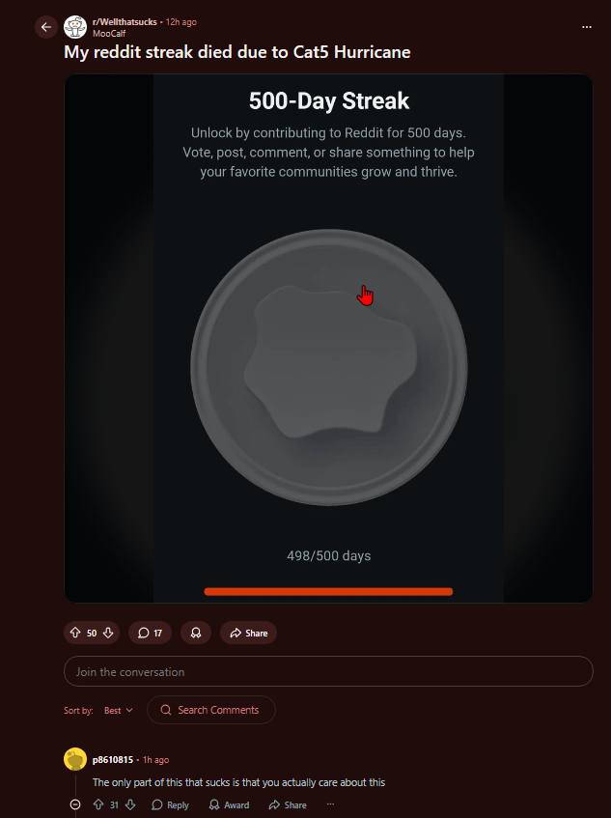Reply to p8610815's comment

(x=170, y=804)
